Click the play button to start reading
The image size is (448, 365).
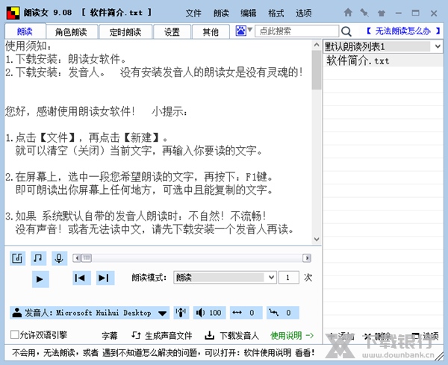[40, 278]
